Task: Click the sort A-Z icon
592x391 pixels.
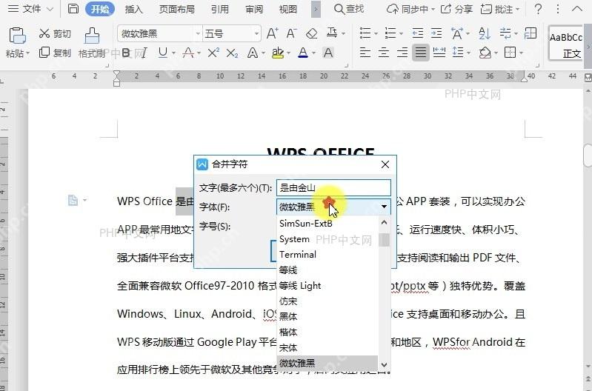Action: (x=485, y=33)
